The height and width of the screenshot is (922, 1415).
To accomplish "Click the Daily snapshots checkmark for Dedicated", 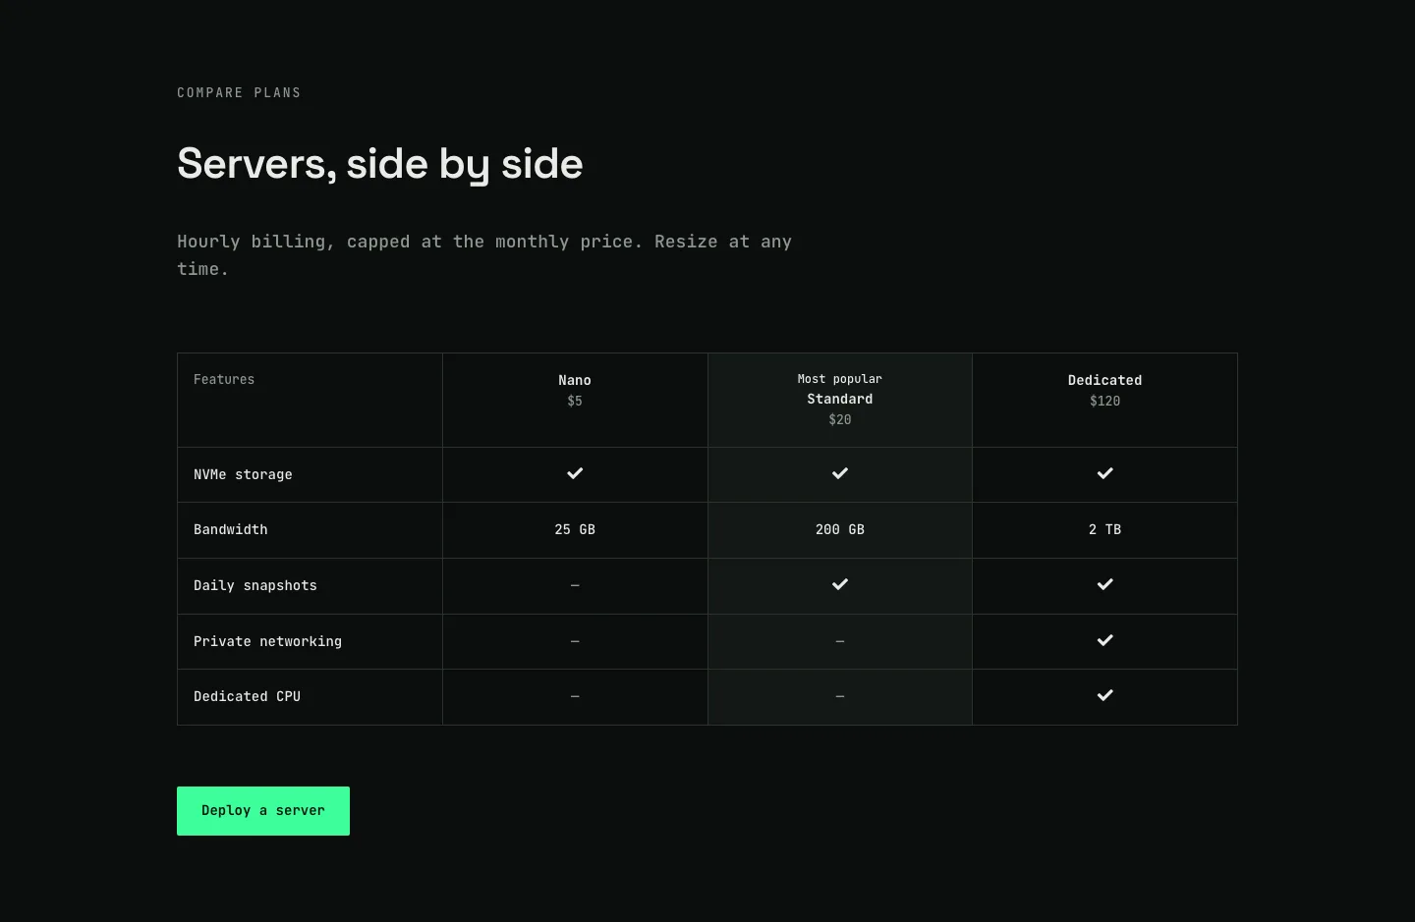I will pyautogui.click(x=1105, y=584).
